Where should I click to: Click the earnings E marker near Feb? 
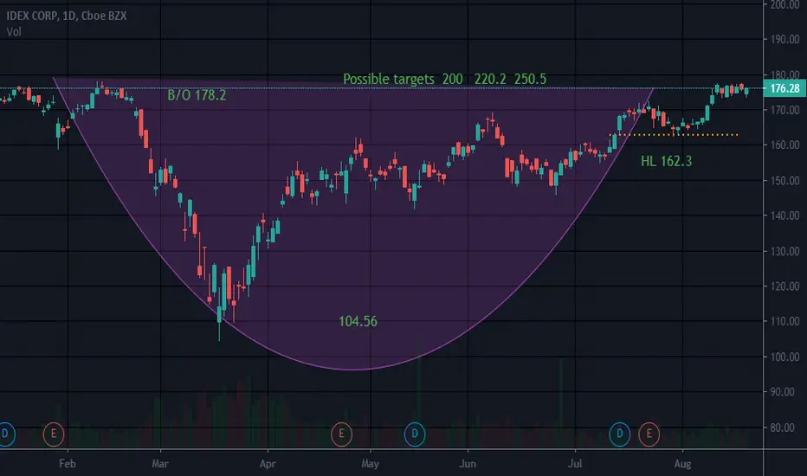pyautogui.click(x=53, y=434)
